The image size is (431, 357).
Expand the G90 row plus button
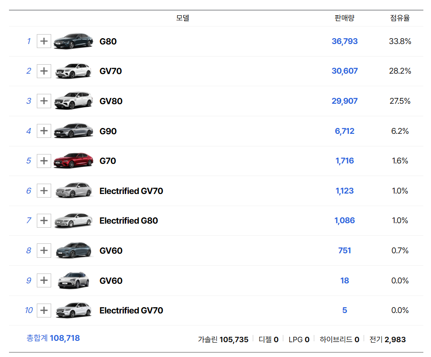[44, 131]
